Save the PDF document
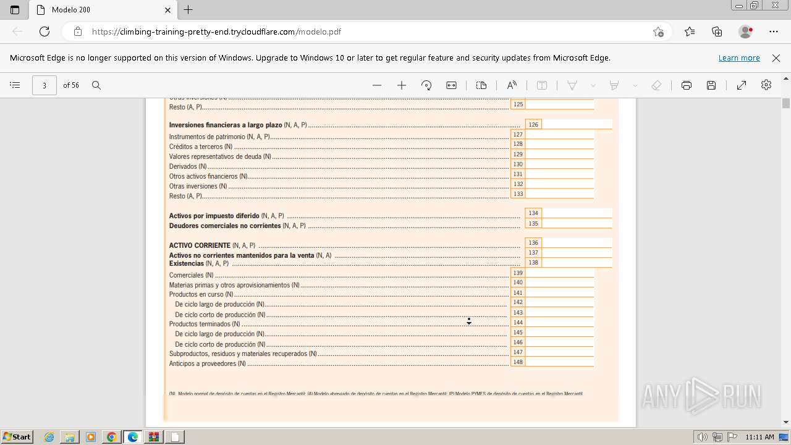Image resolution: width=791 pixels, height=445 pixels. [x=711, y=85]
